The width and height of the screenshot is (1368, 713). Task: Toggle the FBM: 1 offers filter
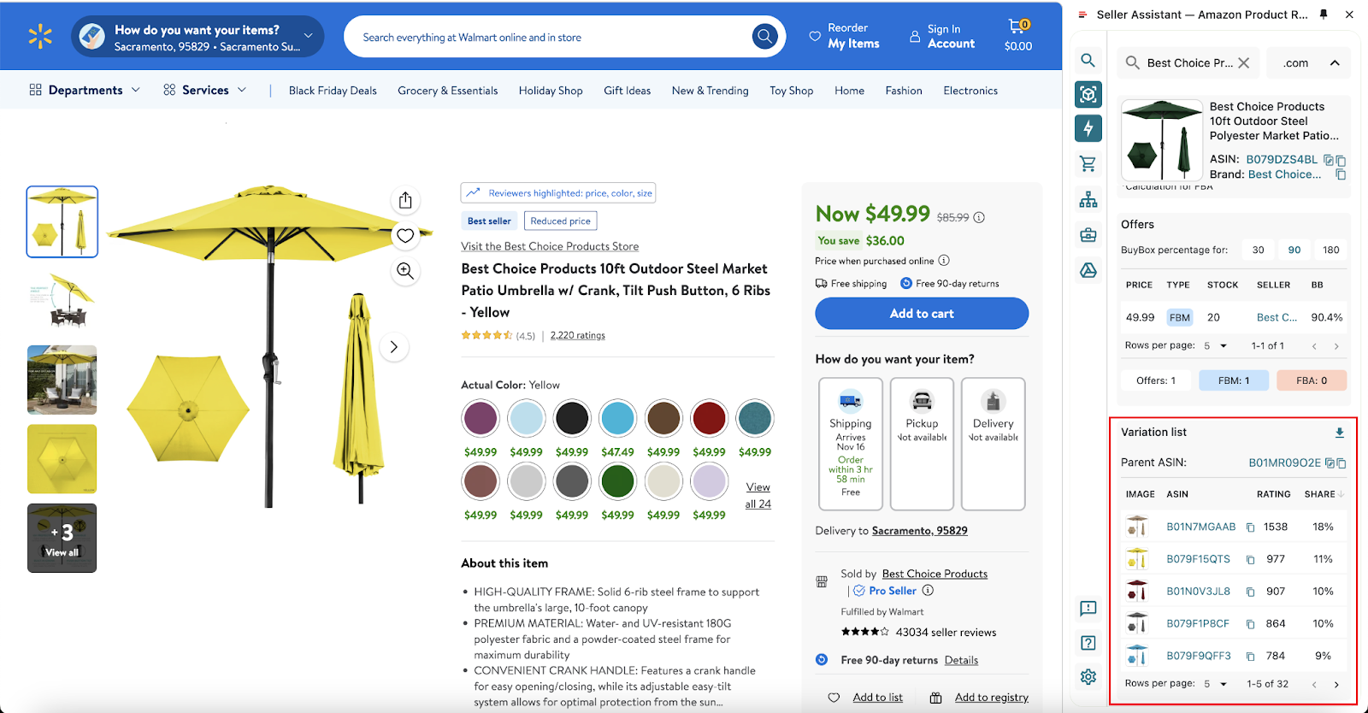click(x=1233, y=380)
